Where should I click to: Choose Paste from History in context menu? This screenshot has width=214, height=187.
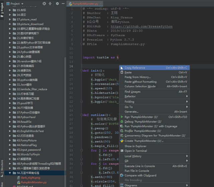(154, 77)
